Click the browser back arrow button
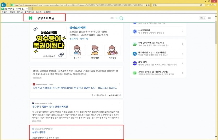Screen dimensions: 218x140 point(4,5)
